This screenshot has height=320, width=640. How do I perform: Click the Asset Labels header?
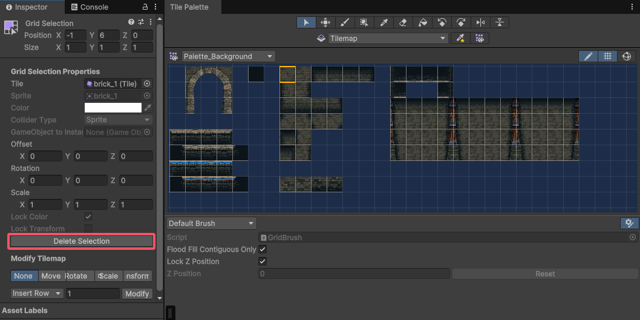(25, 310)
